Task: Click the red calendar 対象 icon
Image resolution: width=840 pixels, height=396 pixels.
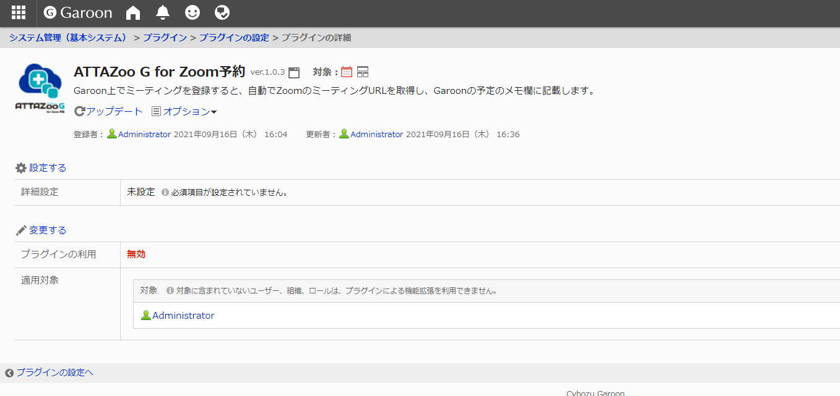Action: click(347, 72)
